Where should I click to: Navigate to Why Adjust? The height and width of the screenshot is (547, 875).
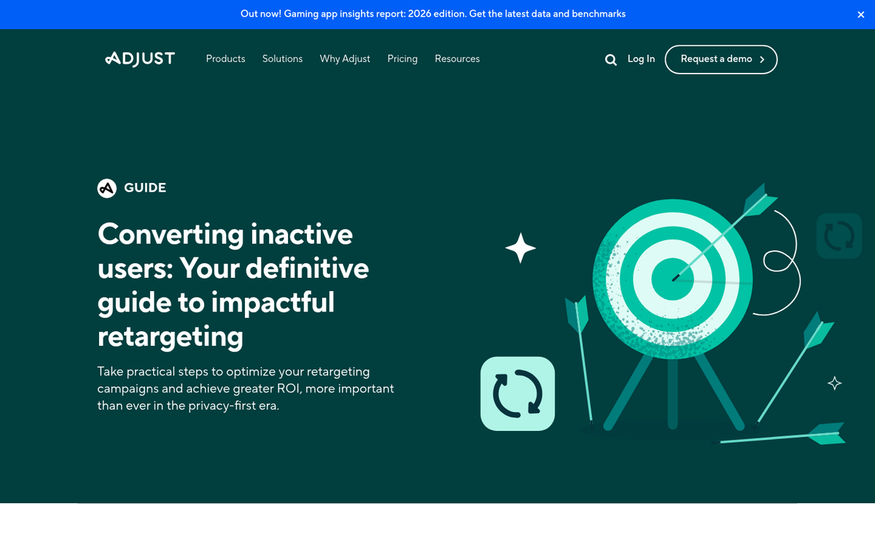(x=345, y=59)
